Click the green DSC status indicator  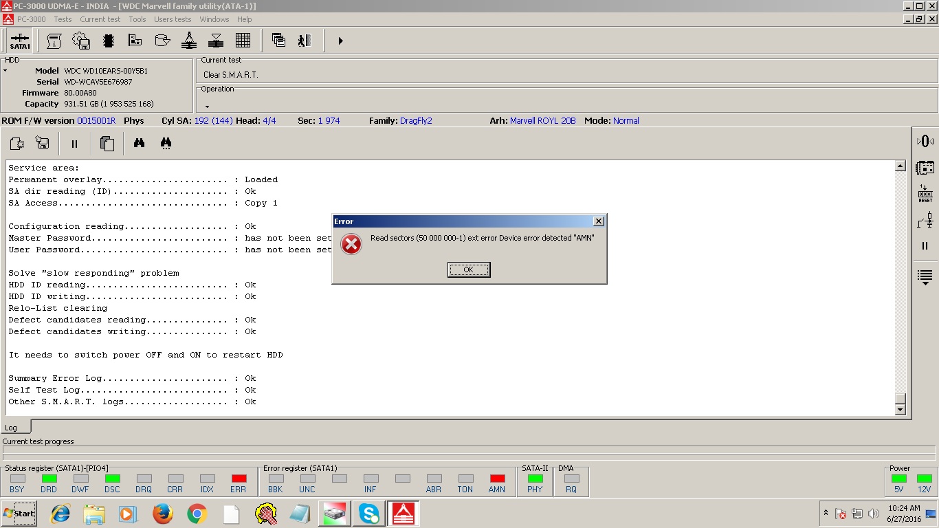[112, 478]
